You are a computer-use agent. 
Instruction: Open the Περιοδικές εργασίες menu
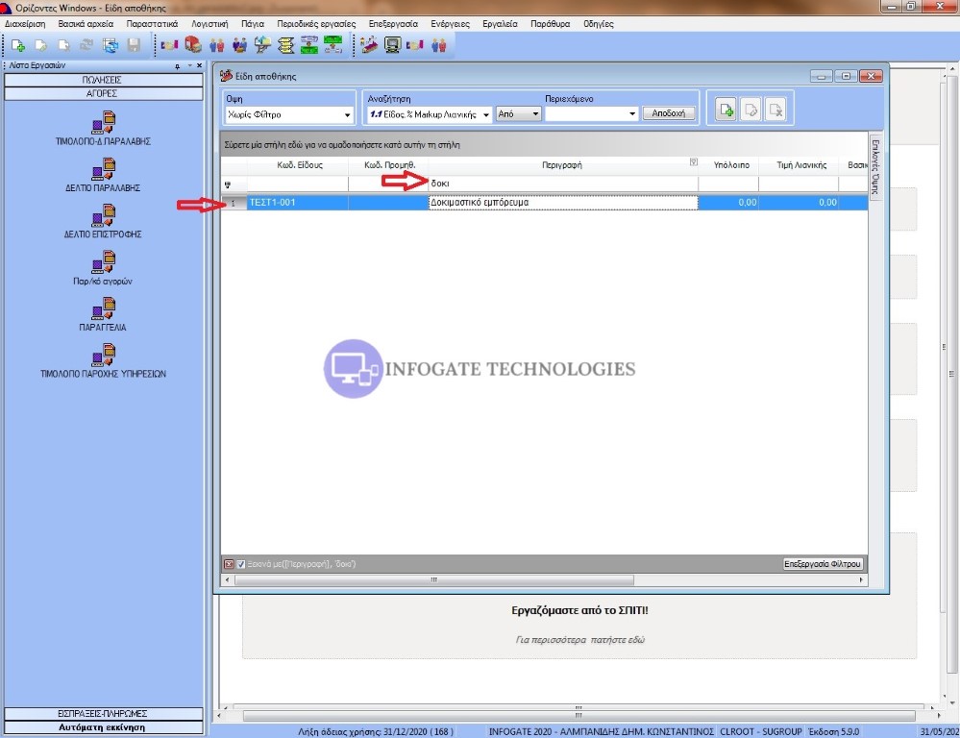(316, 23)
